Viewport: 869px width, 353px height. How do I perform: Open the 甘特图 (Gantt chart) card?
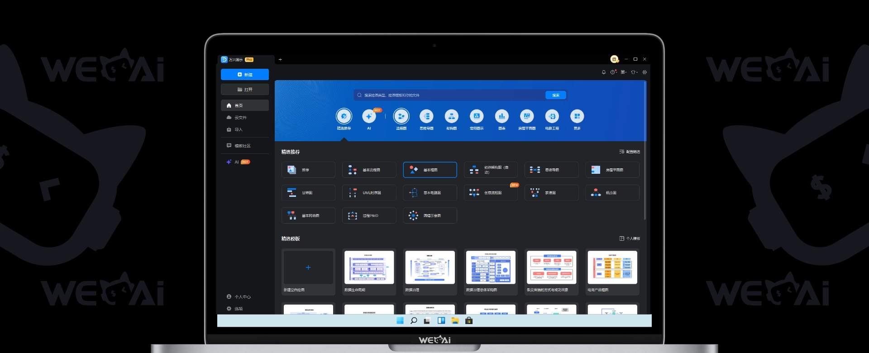click(x=308, y=193)
